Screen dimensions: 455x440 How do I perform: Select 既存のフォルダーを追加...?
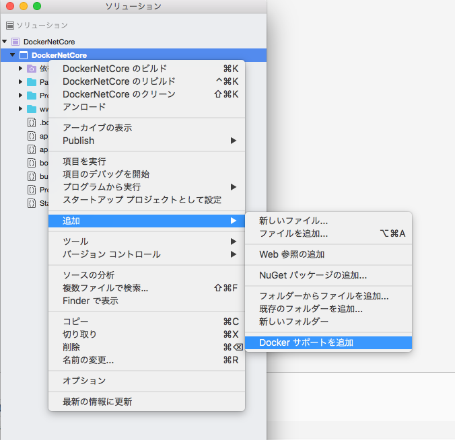pyautogui.click(x=328, y=309)
